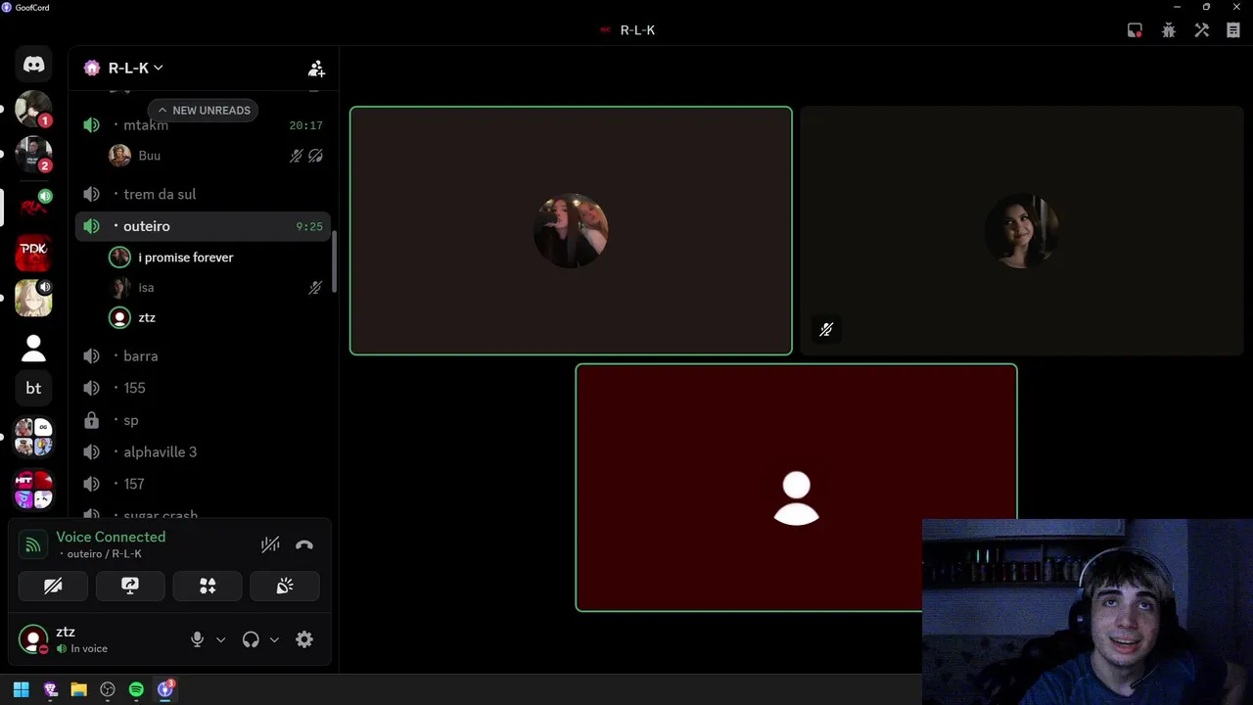Open File Explorer from taskbar
The width and height of the screenshot is (1253, 705).
click(x=79, y=689)
